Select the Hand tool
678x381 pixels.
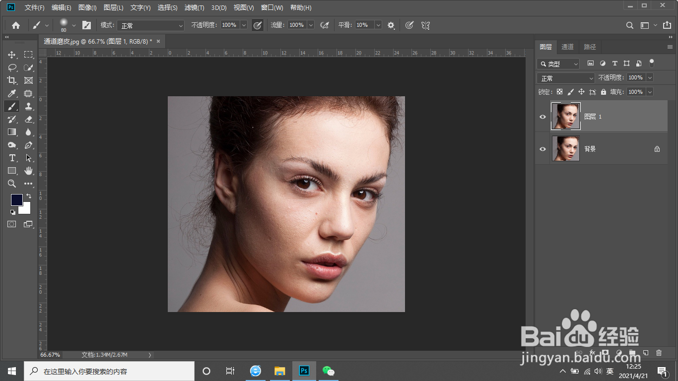click(x=28, y=171)
